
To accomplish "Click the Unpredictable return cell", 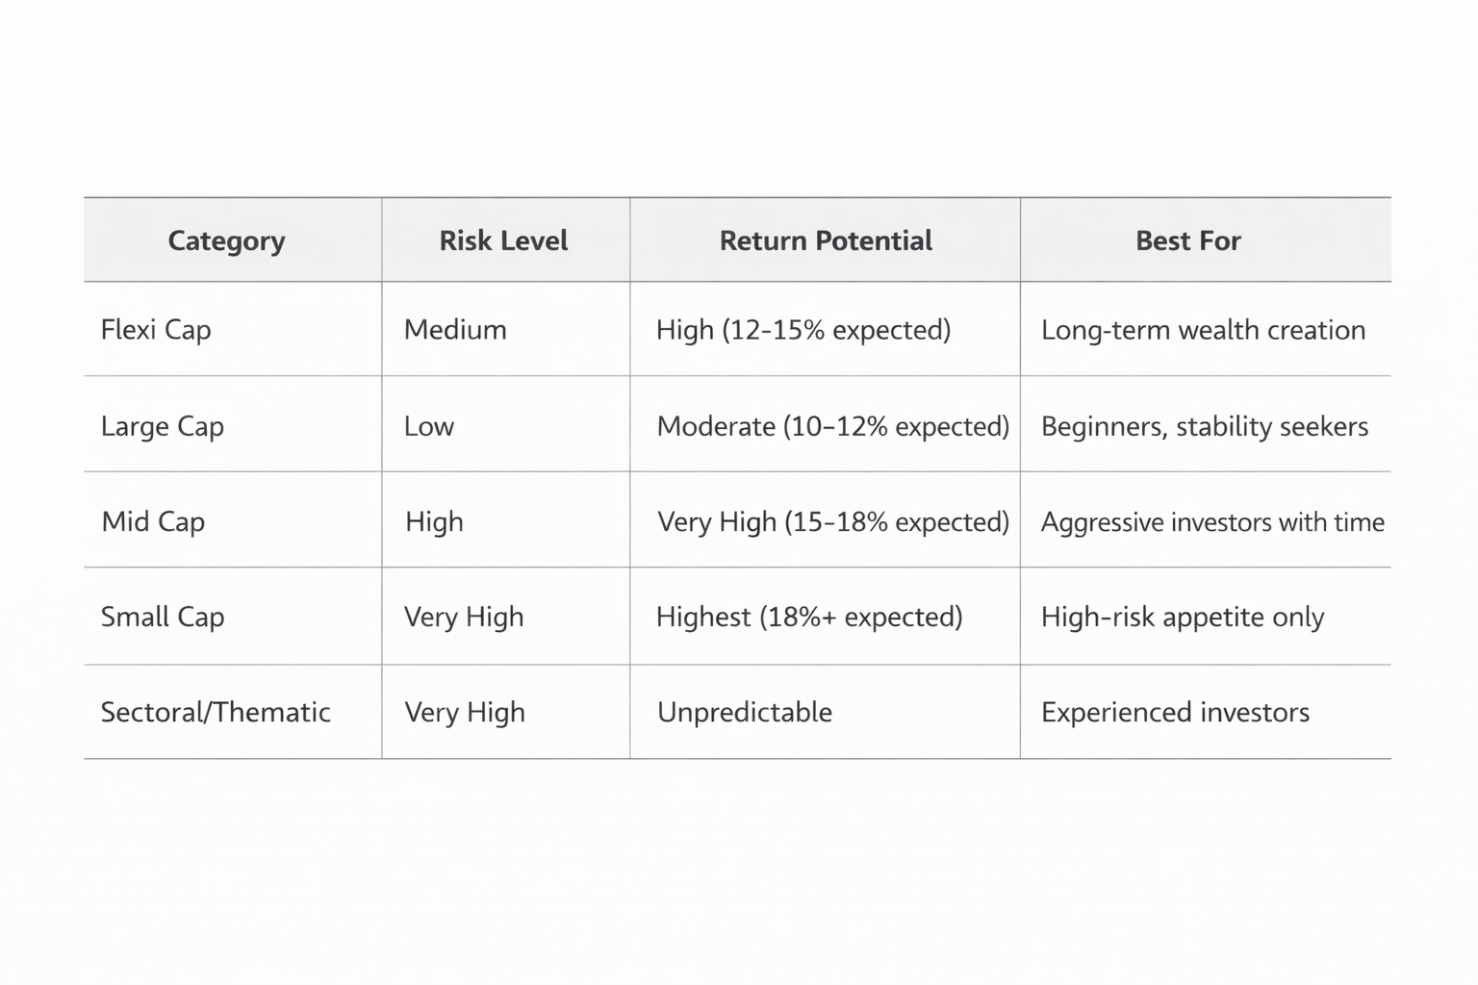I will 745,712.
